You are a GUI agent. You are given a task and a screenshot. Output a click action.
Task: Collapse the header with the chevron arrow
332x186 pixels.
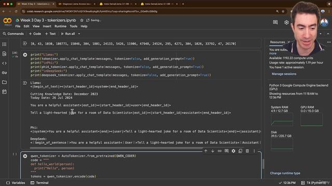click(328, 34)
